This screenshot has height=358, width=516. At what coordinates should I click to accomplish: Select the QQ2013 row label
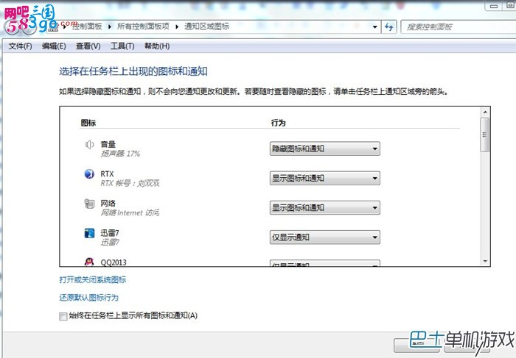click(114, 262)
